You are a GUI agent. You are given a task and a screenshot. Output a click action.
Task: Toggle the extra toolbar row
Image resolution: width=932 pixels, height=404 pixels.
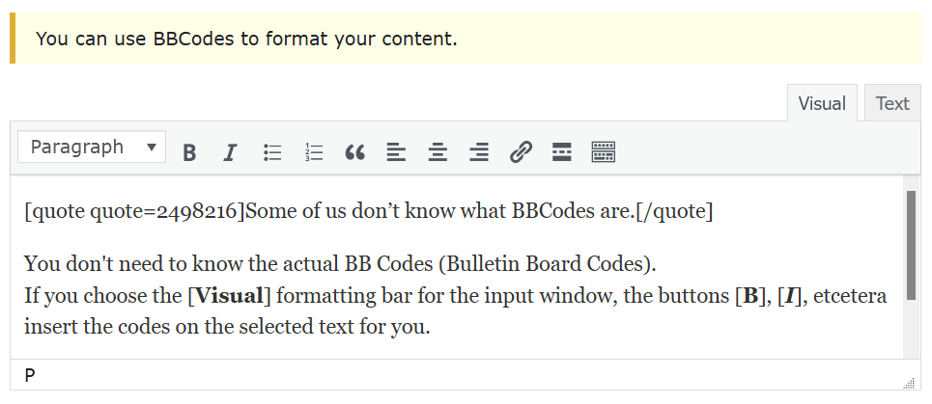click(604, 152)
